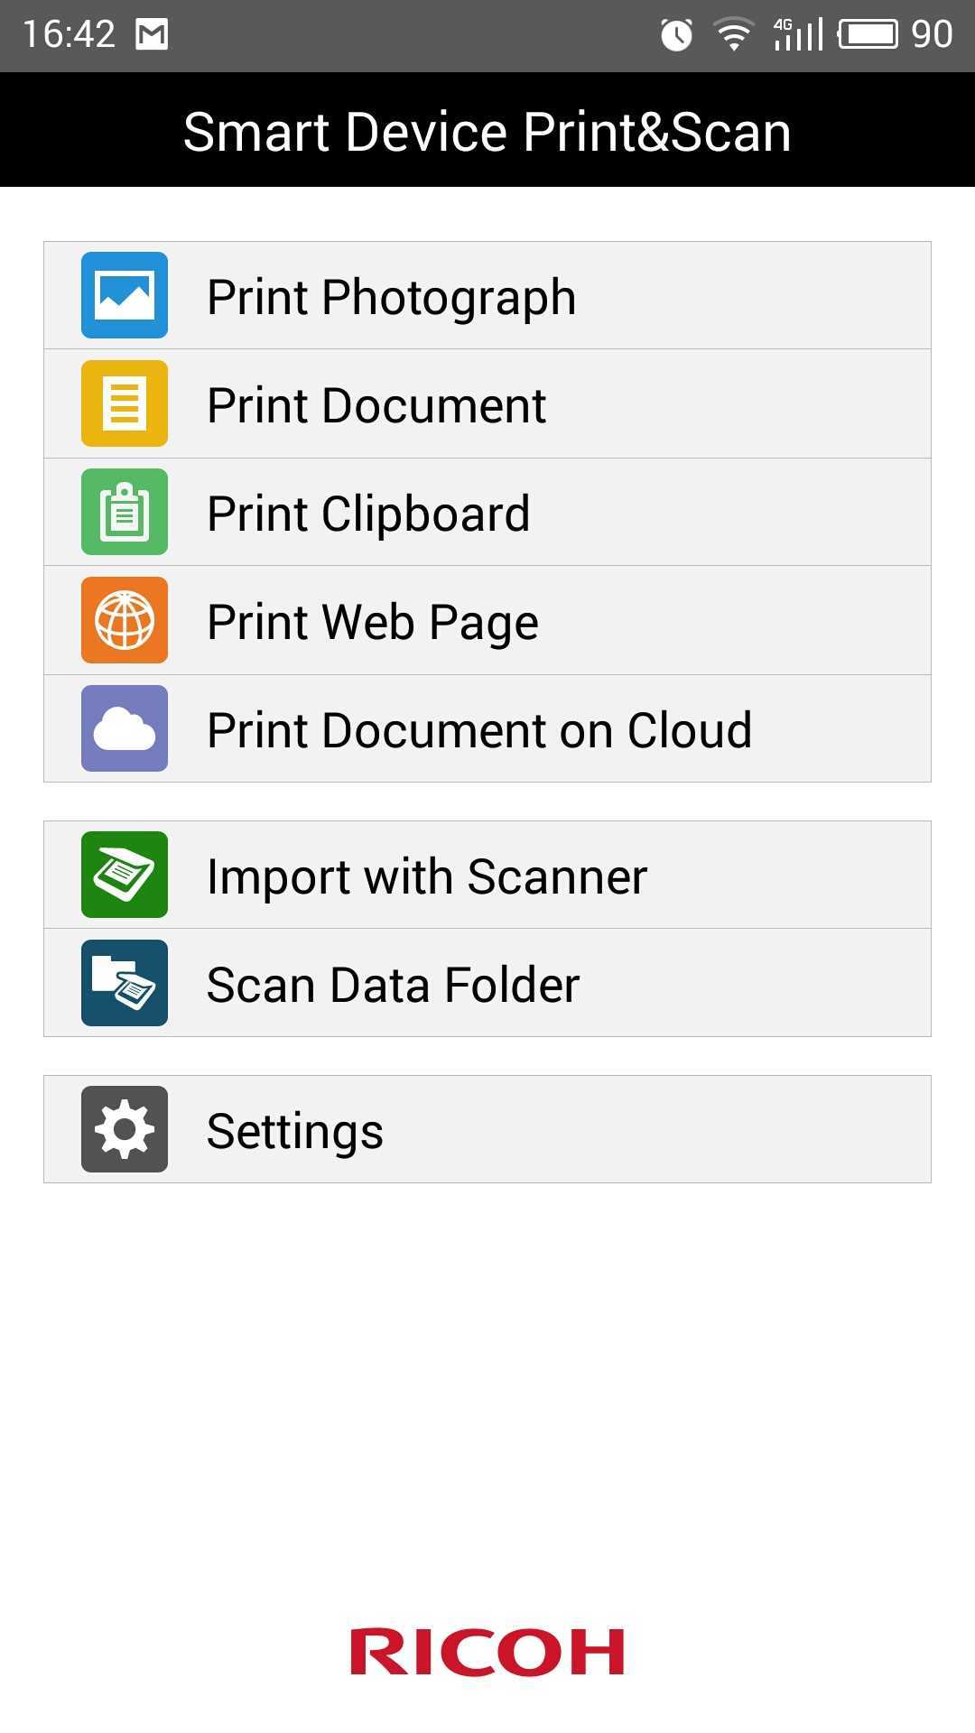The height and width of the screenshot is (1733, 975).
Task: Tap the RICOH logo at the bottom
Action: (487, 1652)
